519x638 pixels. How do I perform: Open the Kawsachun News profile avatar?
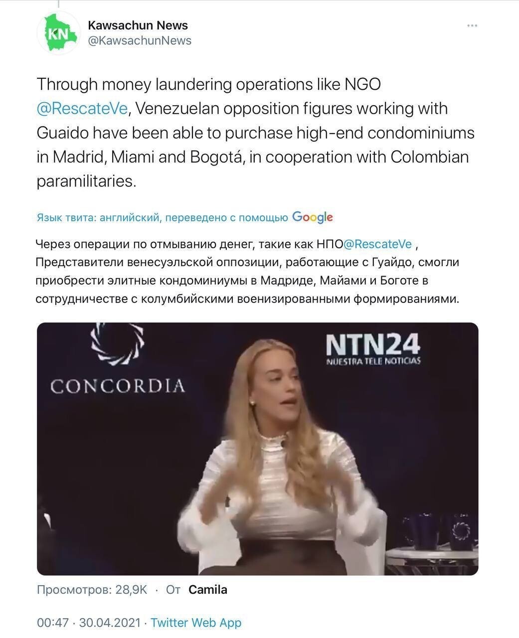click(x=58, y=32)
